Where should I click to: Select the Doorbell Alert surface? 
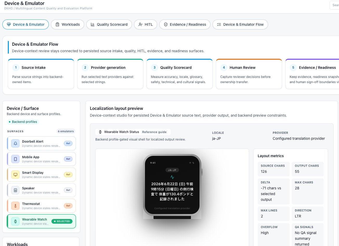coord(41,143)
